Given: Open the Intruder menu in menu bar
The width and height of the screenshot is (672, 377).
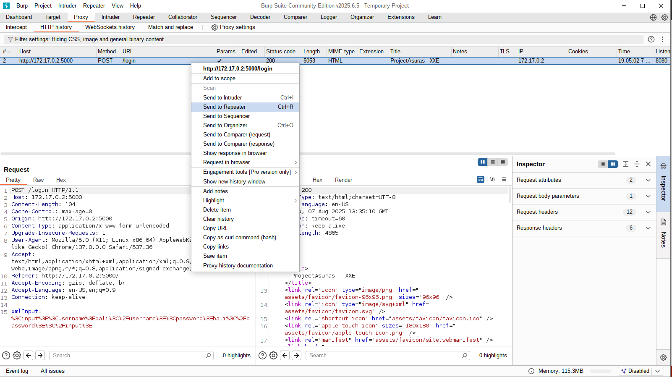Looking at the screenshot, I should pyautogui.click(x=67, y=5).
